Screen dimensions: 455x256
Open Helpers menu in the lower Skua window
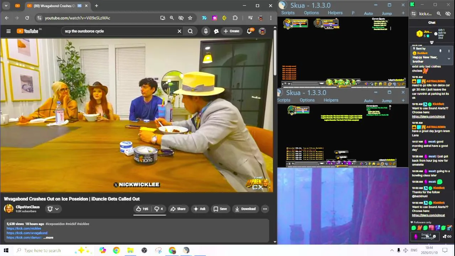[331, 100]
